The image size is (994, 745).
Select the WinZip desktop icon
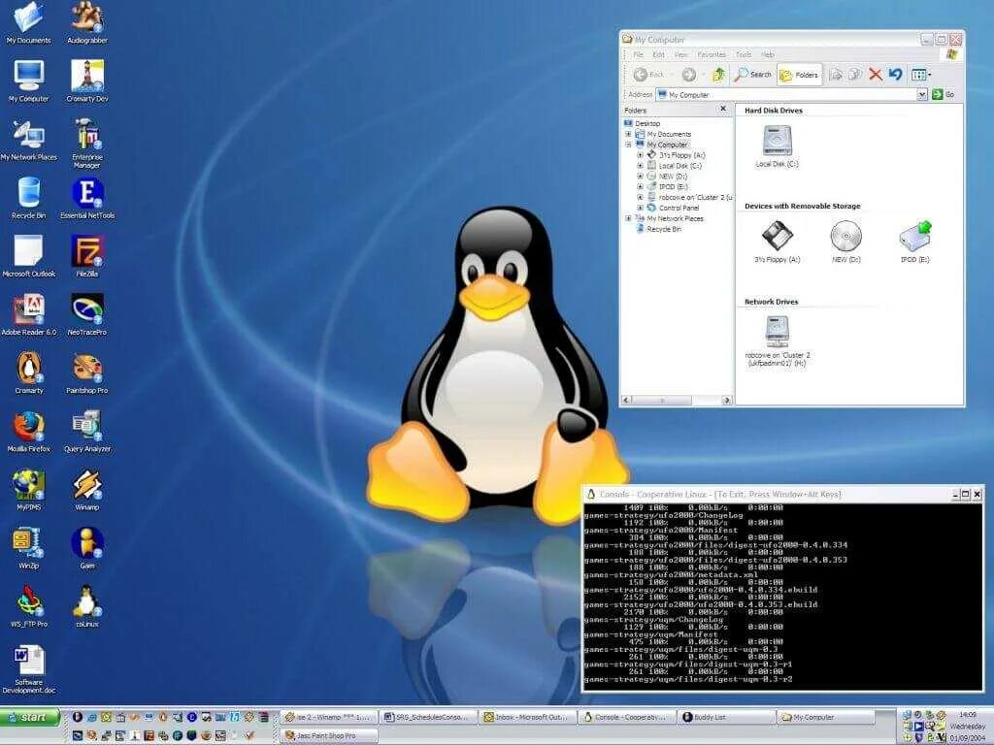click(x=28, y=547)
